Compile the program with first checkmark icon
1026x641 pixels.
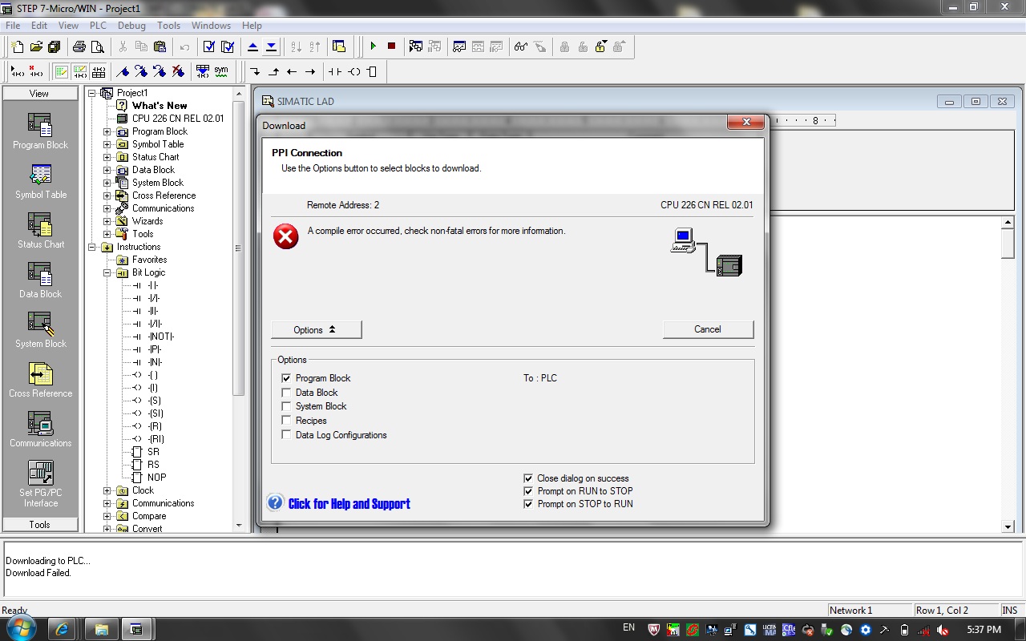click(x=209, y=46)
